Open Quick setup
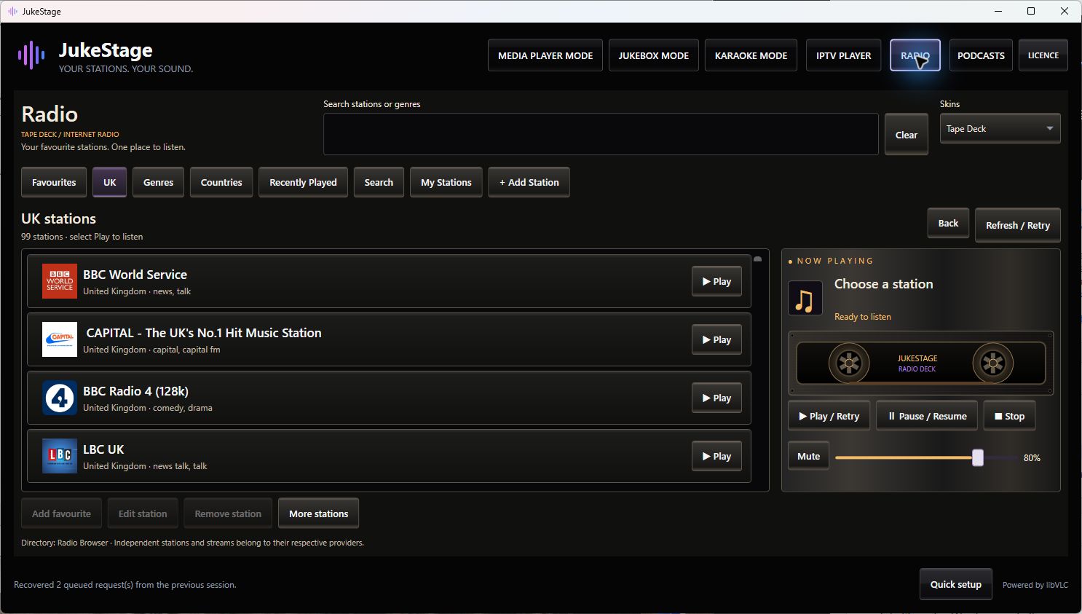This screenshot has width=1082, height=614. point(956,584)
